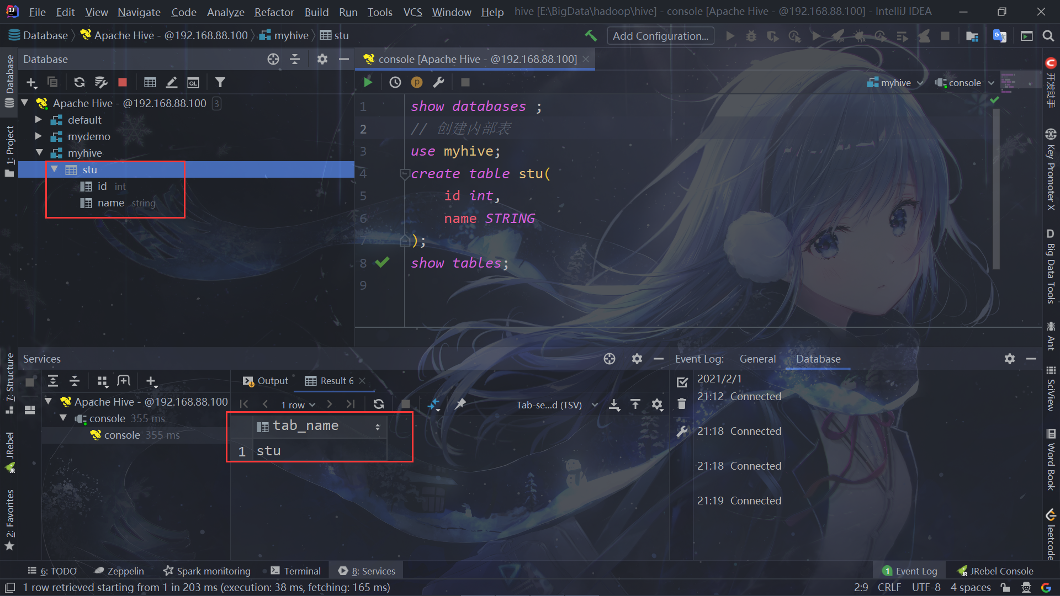
Task: Toggle the mark-all-read check icon in Event Log
Action: [682, 382]
